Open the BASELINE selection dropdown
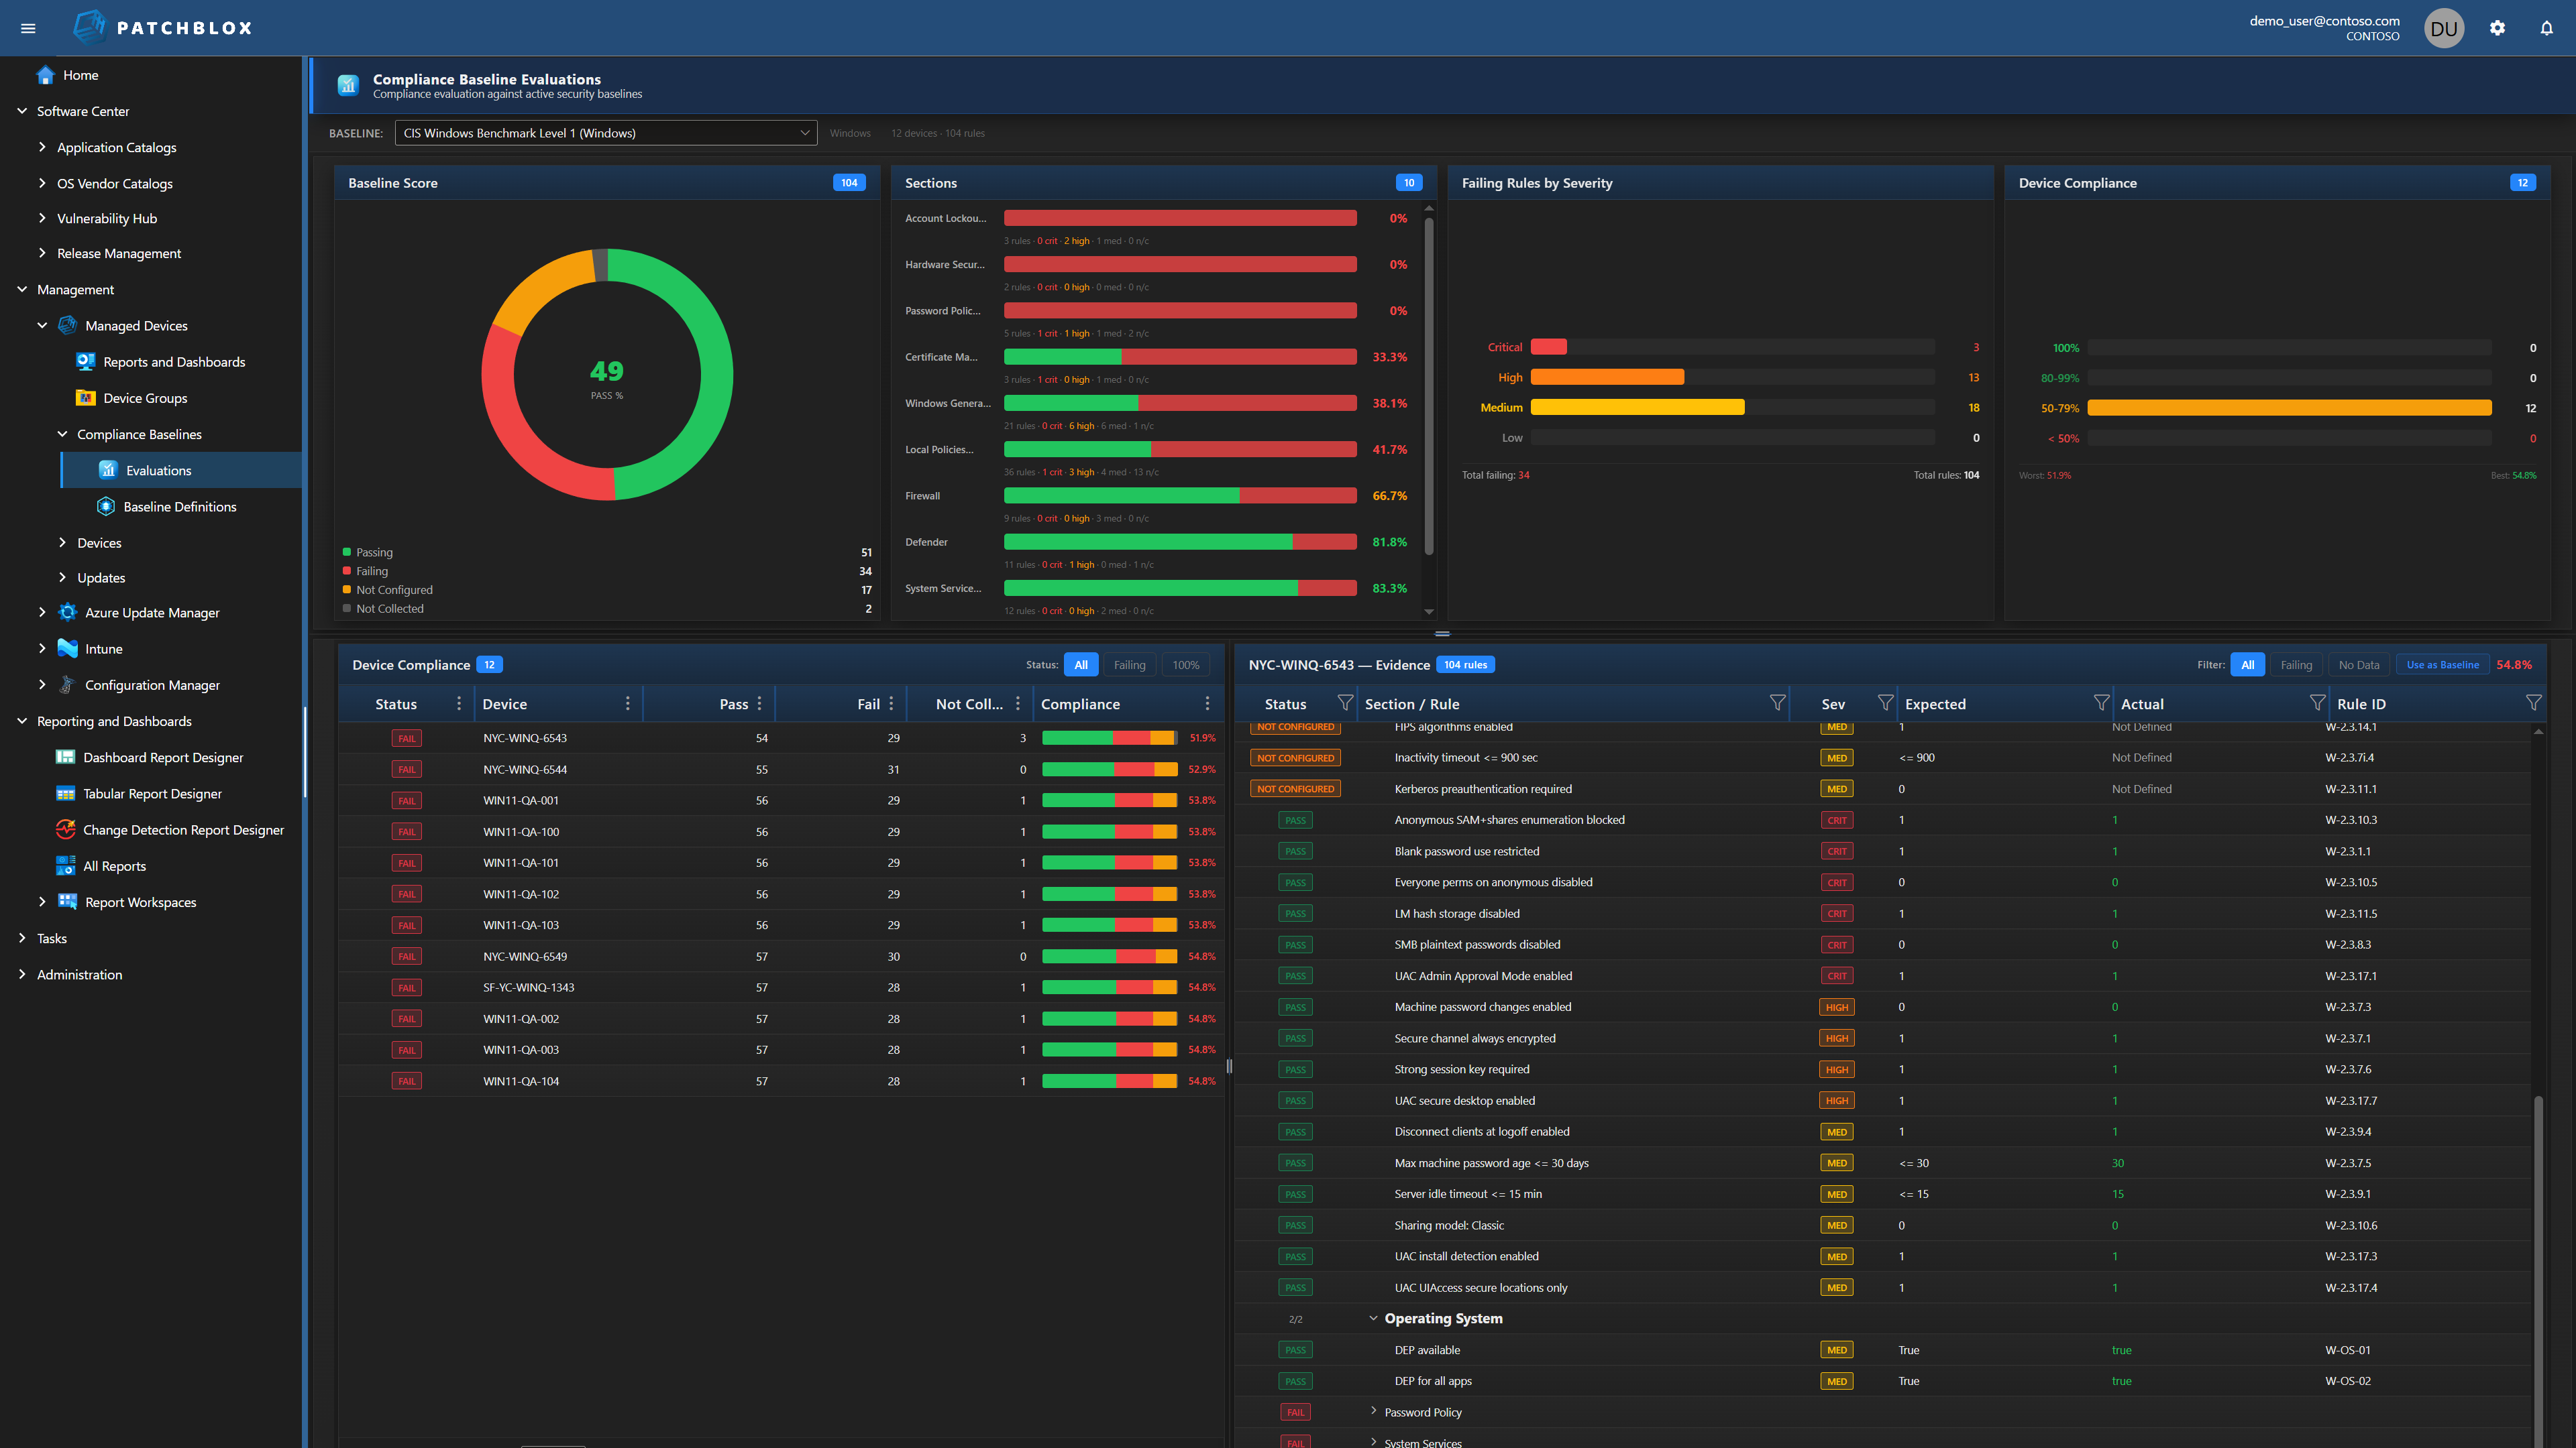 [605, 132]
